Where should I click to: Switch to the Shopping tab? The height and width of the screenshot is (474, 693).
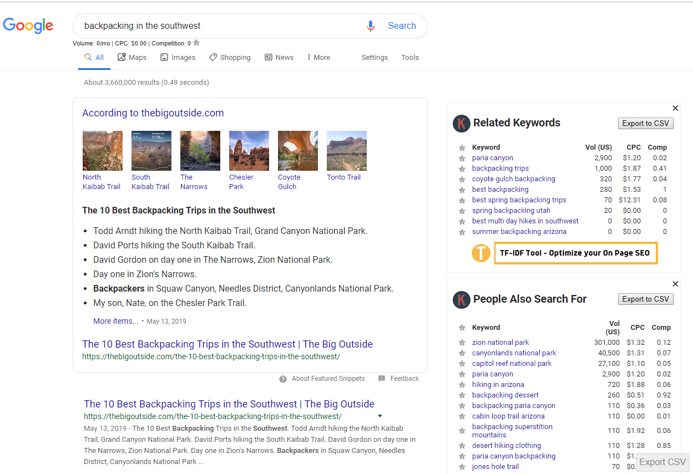tap(230, 58)
